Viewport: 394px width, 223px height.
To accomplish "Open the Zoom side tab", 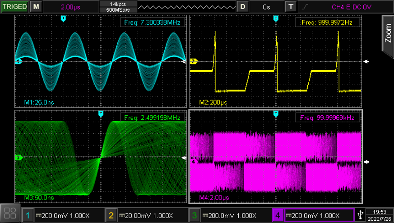I will click(x=388, y=34).
